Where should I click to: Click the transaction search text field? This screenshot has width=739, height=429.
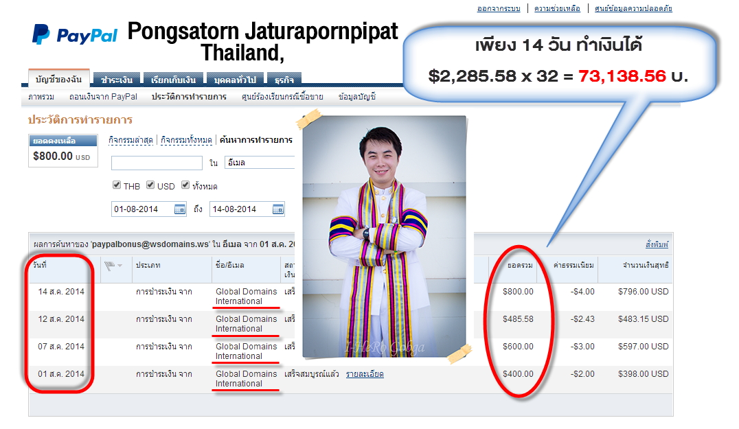point(157,163)
